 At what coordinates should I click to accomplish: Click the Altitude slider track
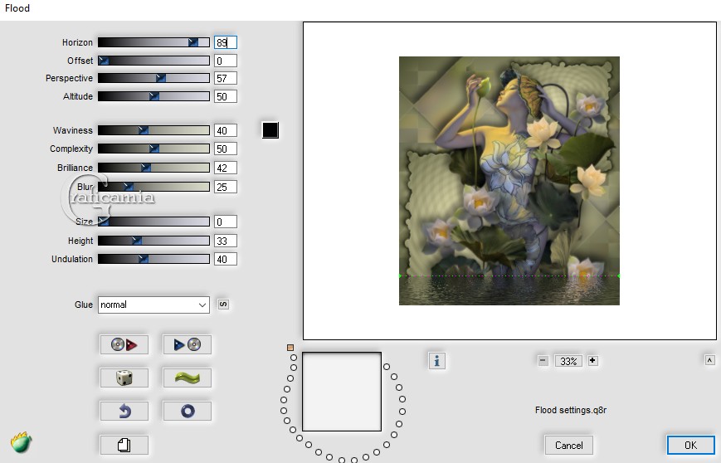click(x=153, y=96)
